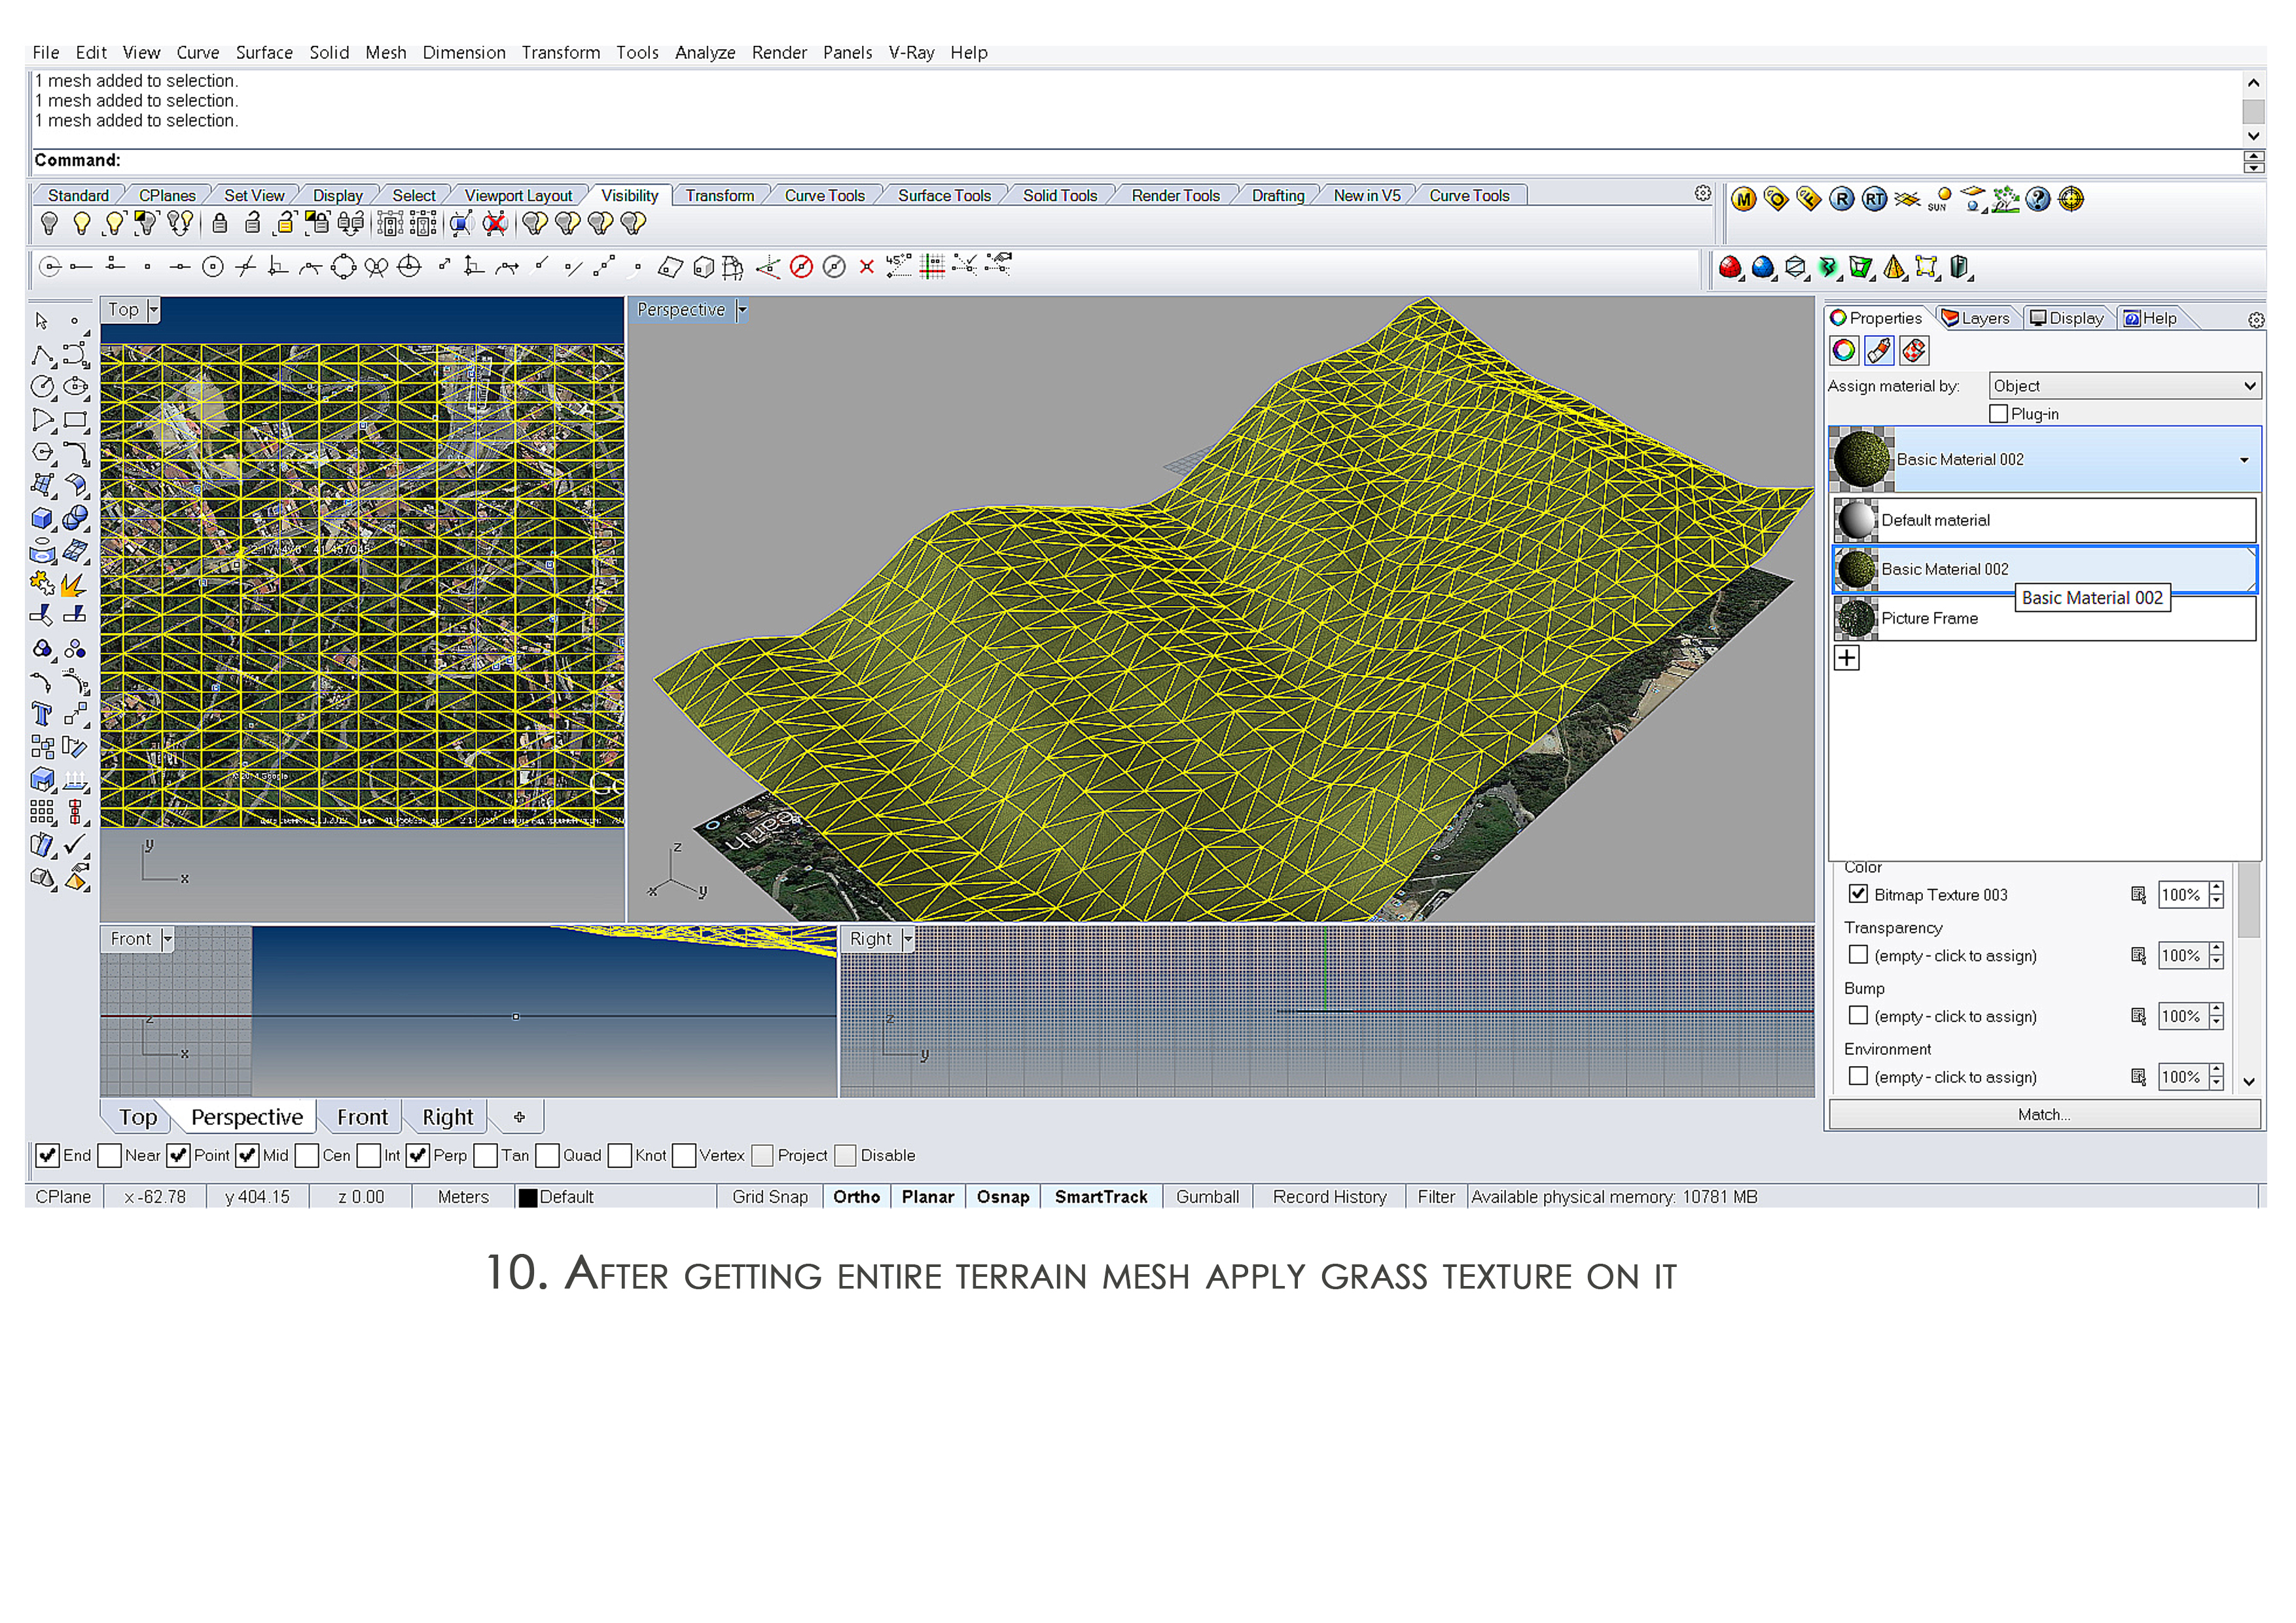Viewport: 2296px width, 1623px height.
Task: Toggle the Near osnap checkbox
Action: (x=110, y=1156)
